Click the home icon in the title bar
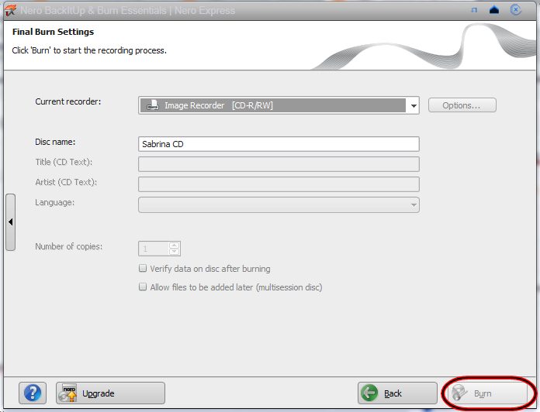The width and height of the screenshot is (540, 412). pos(494,10)
